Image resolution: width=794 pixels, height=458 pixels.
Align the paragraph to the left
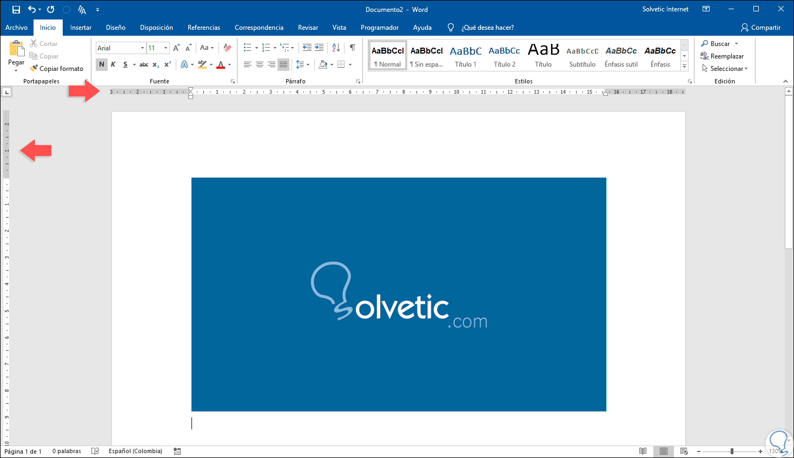(248, 64)
